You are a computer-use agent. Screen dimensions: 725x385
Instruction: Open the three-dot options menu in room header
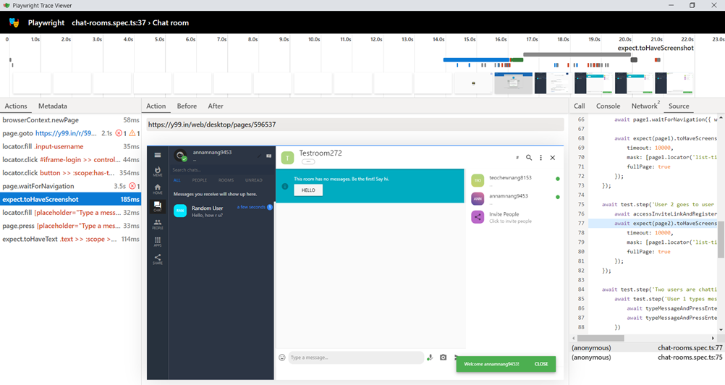(x=540, y=157)
